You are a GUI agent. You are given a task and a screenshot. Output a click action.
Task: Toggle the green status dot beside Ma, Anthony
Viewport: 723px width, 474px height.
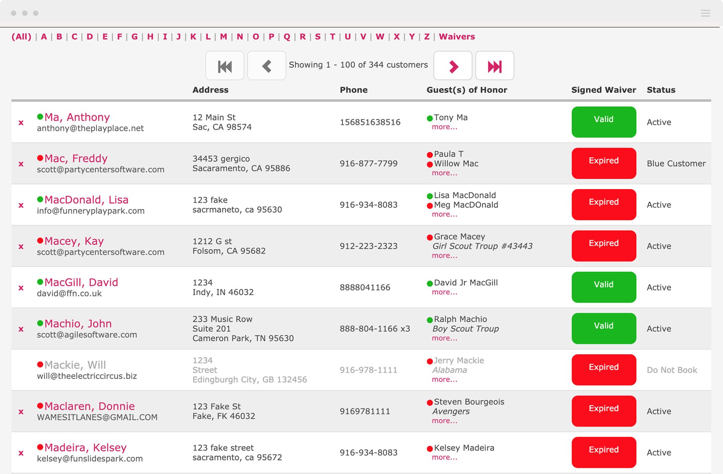click(40, 116)
